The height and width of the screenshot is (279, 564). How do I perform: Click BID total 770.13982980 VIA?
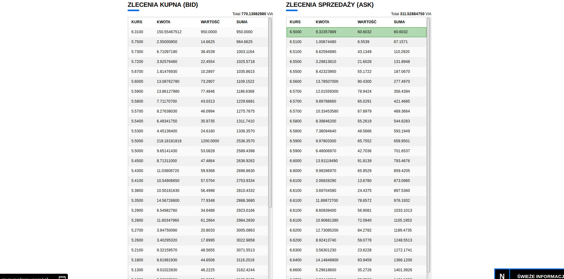pyautogui.click(x=253, y=14)
